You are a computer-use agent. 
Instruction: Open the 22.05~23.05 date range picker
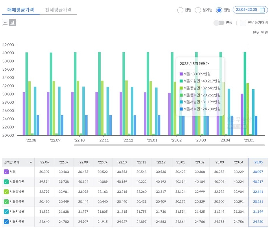pos(250,10)
